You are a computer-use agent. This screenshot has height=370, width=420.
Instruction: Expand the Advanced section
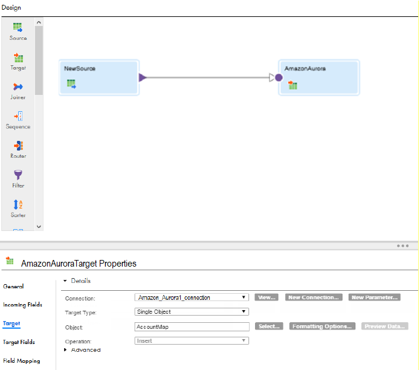65,350
